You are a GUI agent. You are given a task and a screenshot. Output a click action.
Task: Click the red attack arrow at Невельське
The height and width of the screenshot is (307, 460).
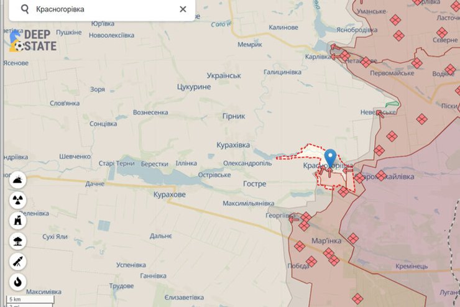click(x=380, y=114)
